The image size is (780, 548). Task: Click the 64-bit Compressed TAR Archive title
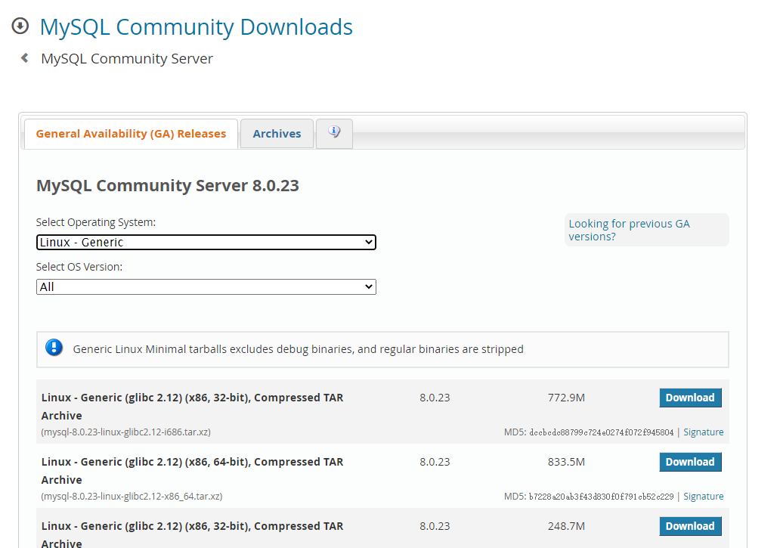[x=192, y=471]
